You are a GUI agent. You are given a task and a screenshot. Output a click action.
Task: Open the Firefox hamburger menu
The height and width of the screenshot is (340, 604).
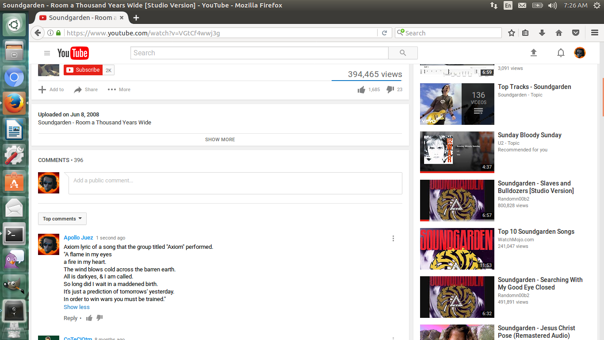coord(595,33)
